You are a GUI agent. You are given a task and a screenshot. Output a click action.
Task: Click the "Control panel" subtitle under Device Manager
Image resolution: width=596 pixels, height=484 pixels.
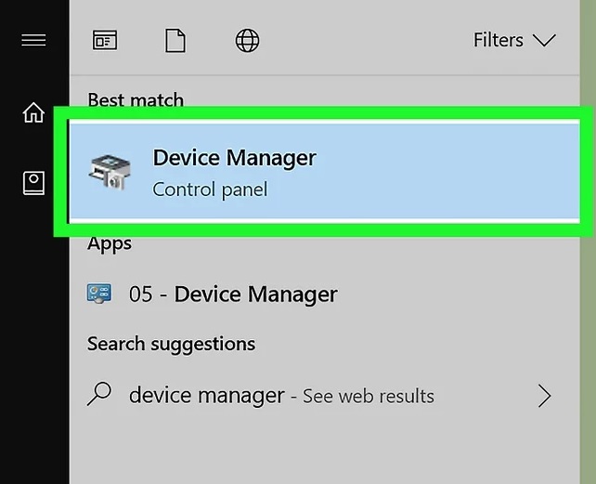210,190
